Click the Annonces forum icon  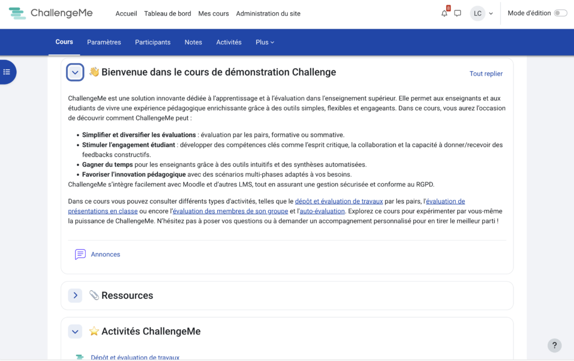(x=80, y=254)
